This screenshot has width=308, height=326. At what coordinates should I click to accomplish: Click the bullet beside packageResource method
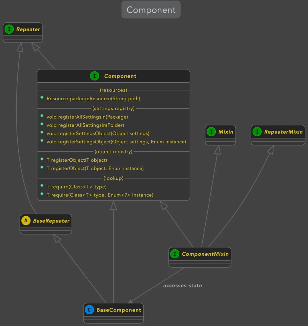42,97
